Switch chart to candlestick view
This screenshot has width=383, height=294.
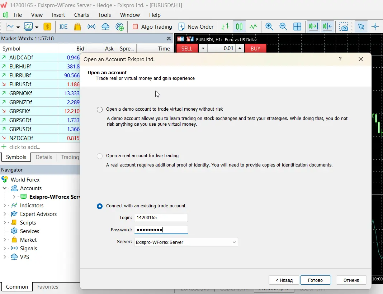tap(239, 26)
